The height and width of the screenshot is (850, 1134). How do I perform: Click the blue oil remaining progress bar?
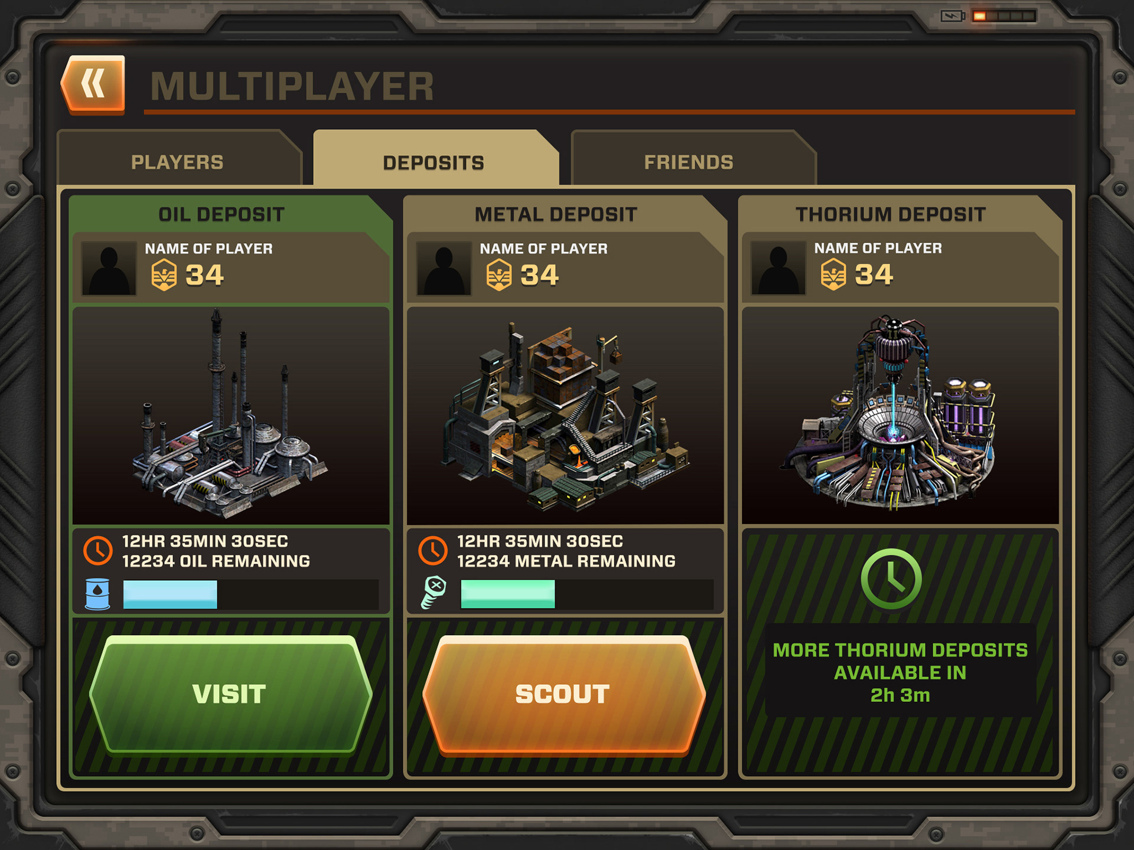[x=250, y=594]
